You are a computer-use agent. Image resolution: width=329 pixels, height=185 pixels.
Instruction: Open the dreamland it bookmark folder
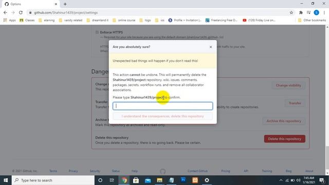tap(98, 20)
